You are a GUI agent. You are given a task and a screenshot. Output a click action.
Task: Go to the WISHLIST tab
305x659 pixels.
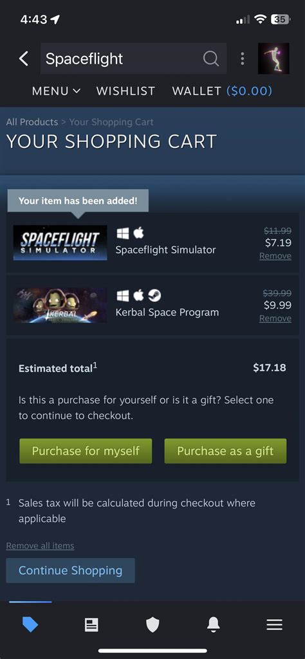[x=125, y=91]
